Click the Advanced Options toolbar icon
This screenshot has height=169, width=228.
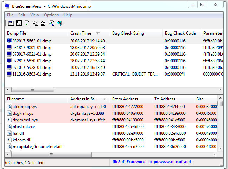(x=11, y=23)
